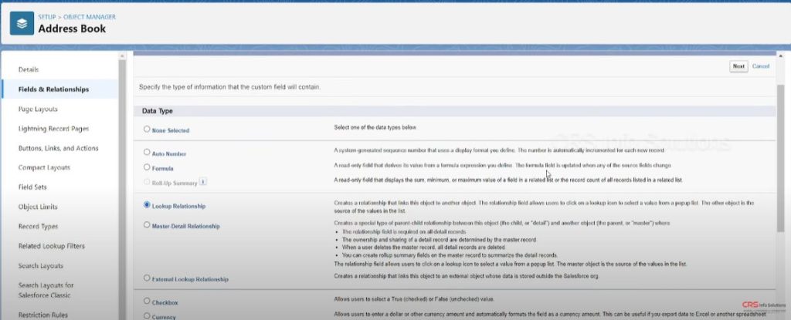Select the Lookup Relationship option
The image size is (791, 320).
(147, 205)
